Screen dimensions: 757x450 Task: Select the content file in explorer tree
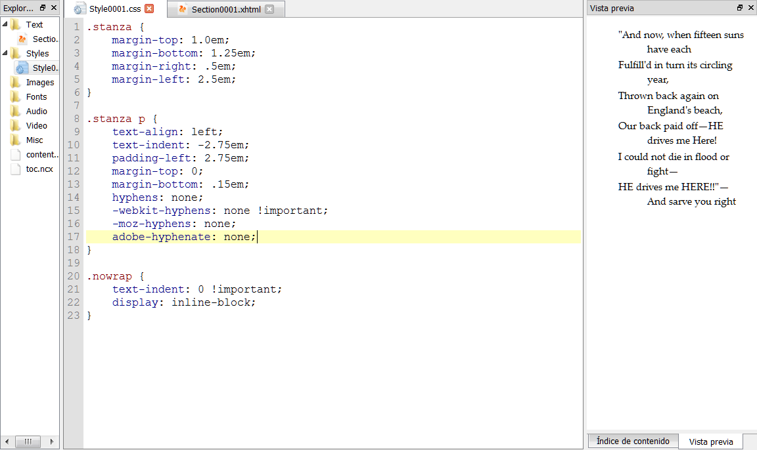[42, 155]
